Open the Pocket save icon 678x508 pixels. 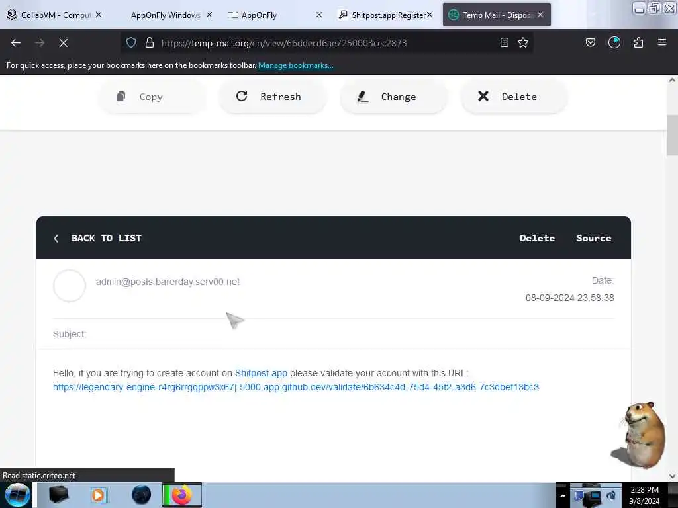click(591, 42)
